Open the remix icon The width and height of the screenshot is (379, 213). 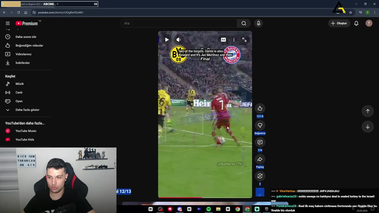coord(260,176)
